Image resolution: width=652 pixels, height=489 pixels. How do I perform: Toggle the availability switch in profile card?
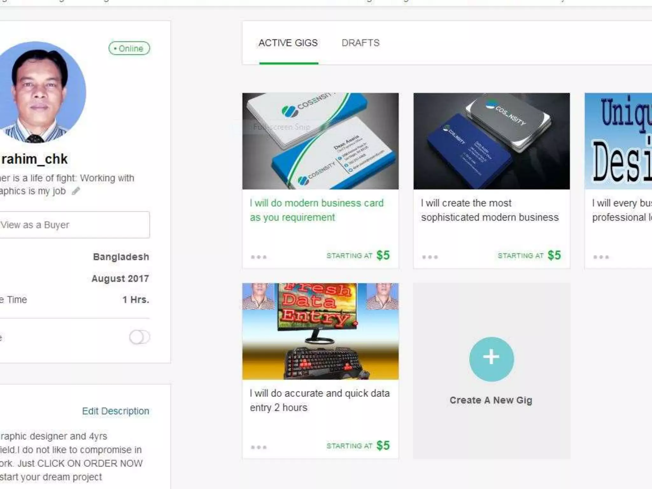(x=139, y=337)
